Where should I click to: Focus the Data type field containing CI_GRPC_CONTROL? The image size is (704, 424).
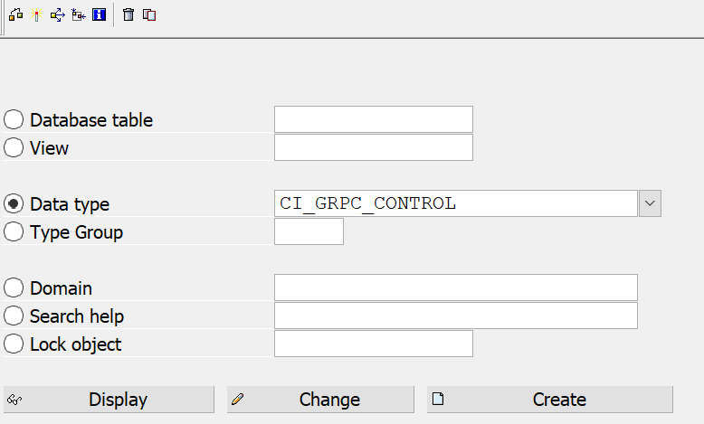tap(456, 203)
